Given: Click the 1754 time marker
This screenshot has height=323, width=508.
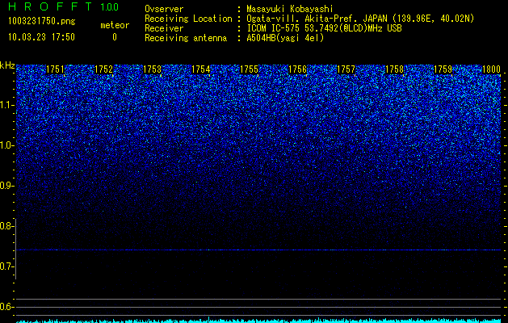Looking at the screenshot, I should 200,69.
